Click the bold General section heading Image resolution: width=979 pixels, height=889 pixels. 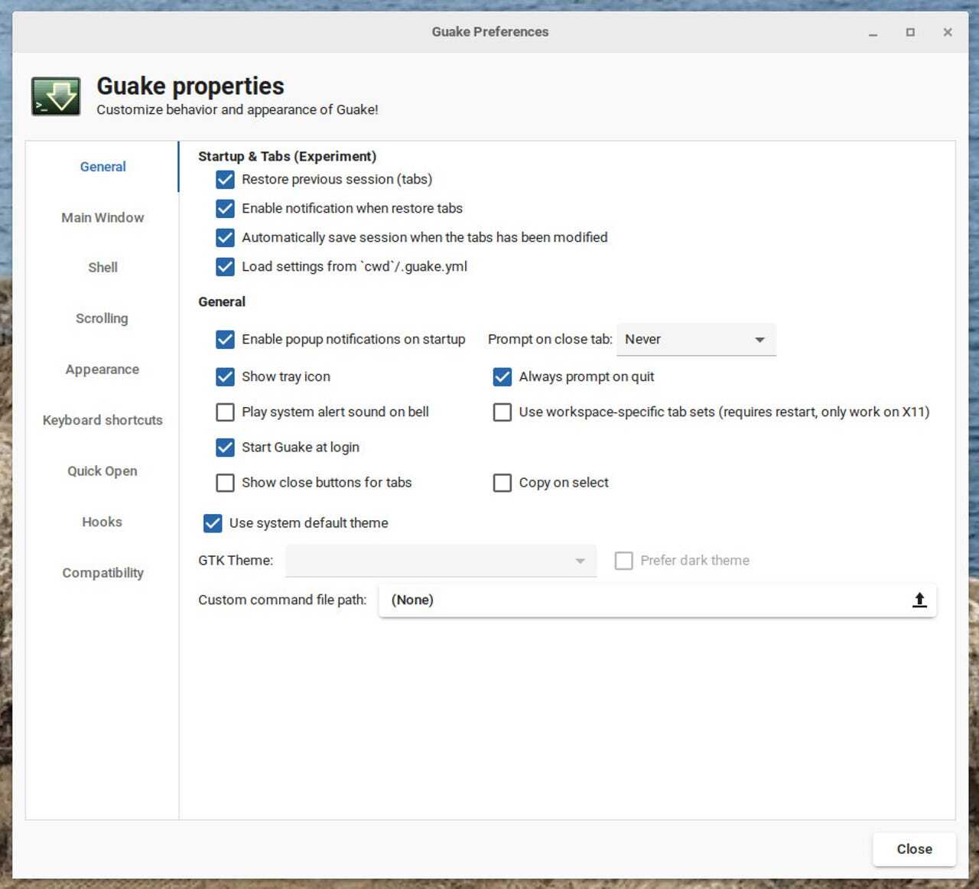[x=222, y=302]
